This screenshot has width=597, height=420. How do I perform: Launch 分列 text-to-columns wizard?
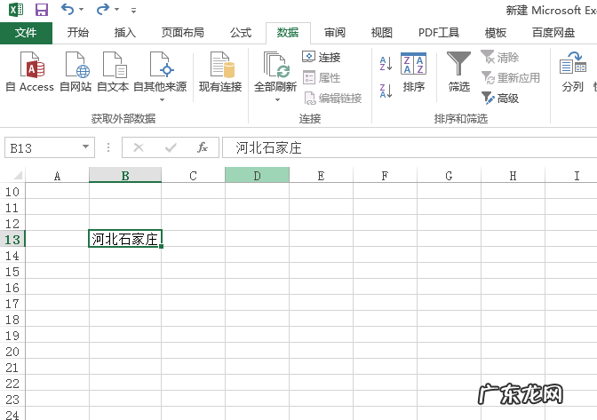[573, 72]
